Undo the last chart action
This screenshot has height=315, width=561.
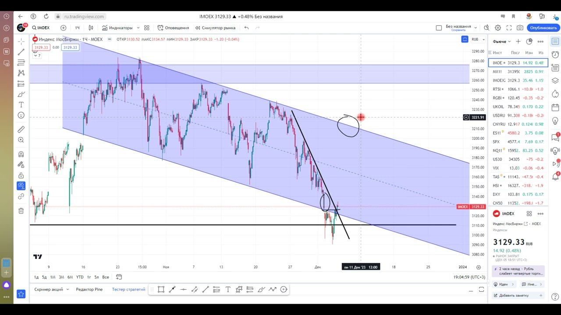tap(246, 28)
